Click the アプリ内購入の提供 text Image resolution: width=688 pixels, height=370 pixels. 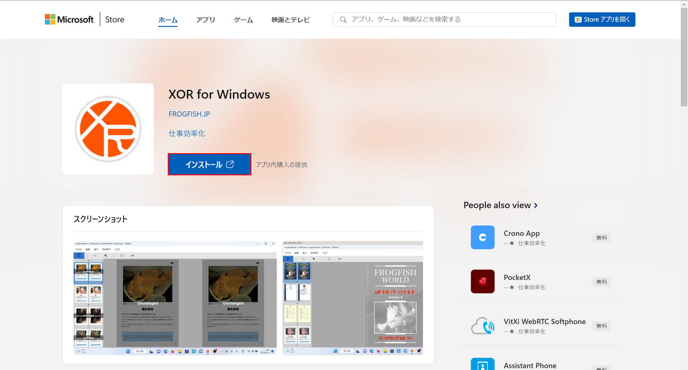(x=282, y=165)
